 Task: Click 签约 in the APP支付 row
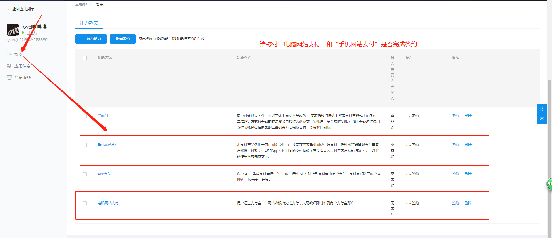455,174
